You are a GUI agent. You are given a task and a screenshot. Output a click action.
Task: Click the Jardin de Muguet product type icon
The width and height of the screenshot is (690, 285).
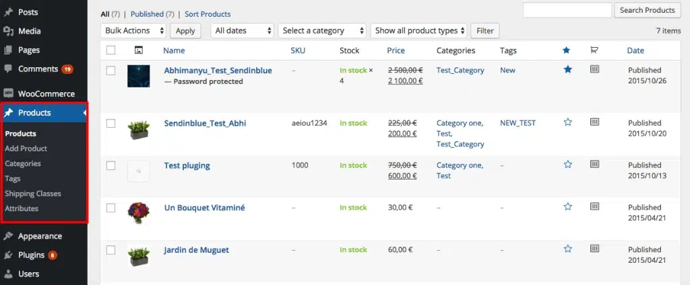(x=594, y=249)
